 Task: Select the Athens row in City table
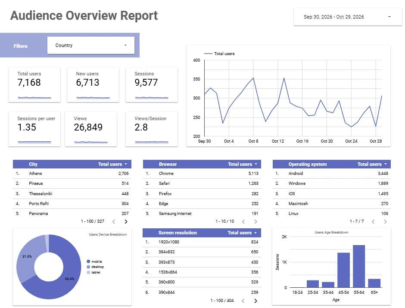[x=72, y=174]
